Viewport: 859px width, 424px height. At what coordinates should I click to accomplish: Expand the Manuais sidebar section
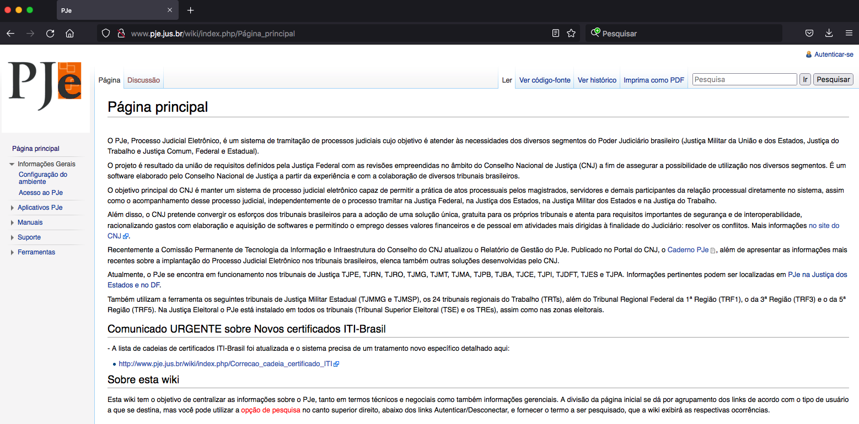click(12, 222)
